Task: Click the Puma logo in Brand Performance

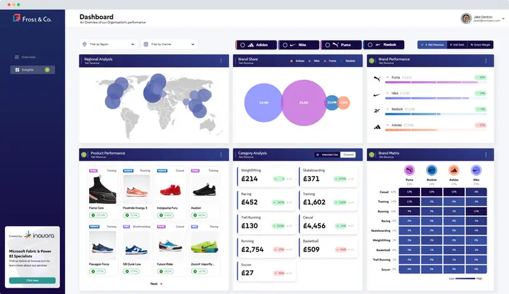Action: pyautogui.click(x=377, y=79)
